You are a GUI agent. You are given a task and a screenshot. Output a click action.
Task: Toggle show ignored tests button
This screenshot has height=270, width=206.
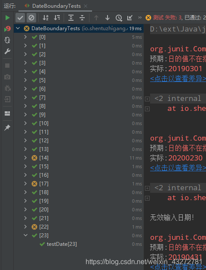(31, 18)
